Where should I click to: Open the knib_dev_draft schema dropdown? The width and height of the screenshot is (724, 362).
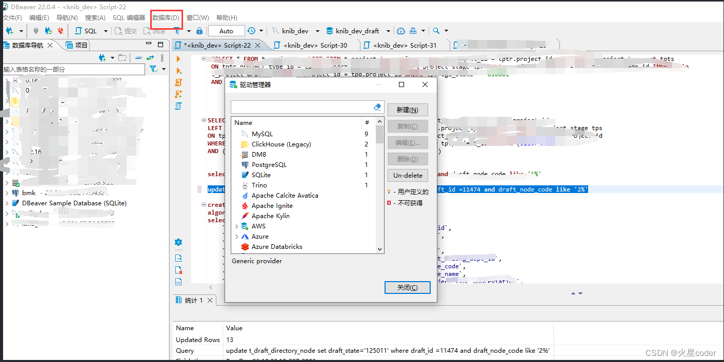(x=388, y=31)
